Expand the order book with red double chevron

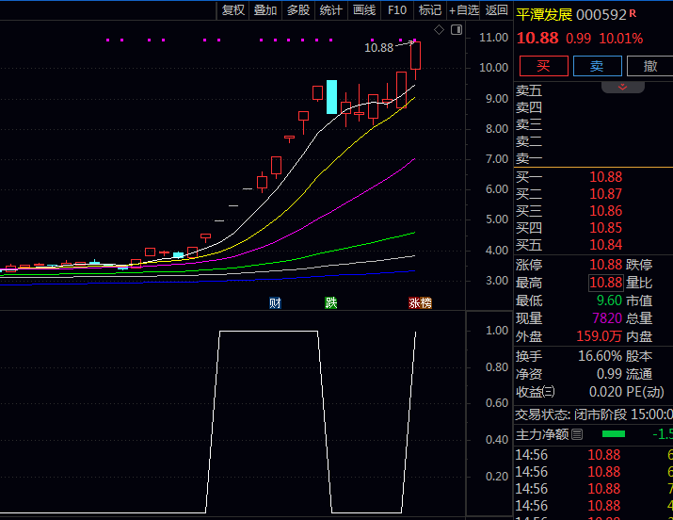click(x=622, y=87)
